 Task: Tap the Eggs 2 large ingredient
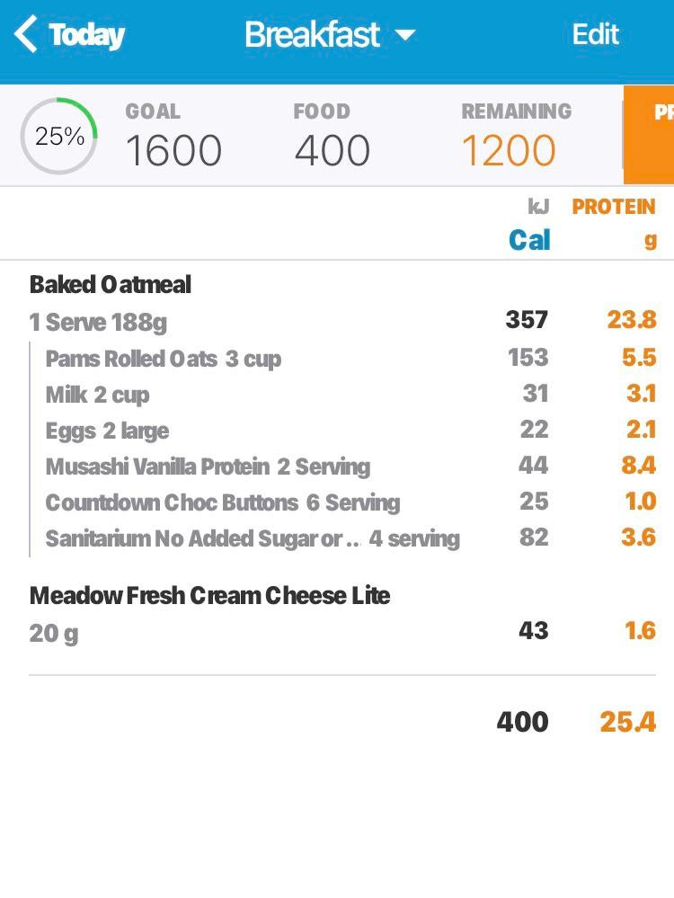(107, 431)
